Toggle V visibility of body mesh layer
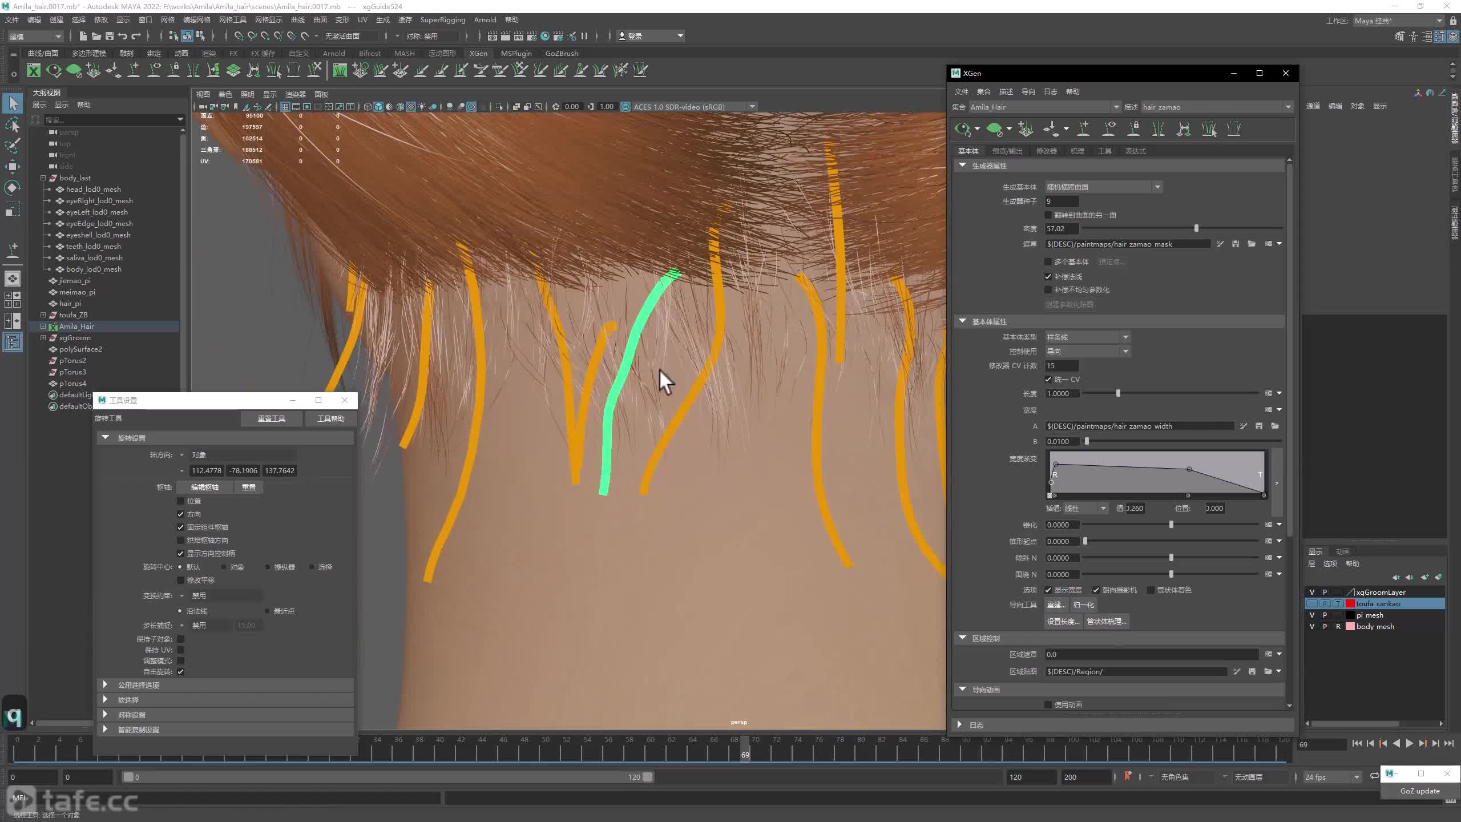This screenshot has height=822, width=1461. click(1312, 626)
